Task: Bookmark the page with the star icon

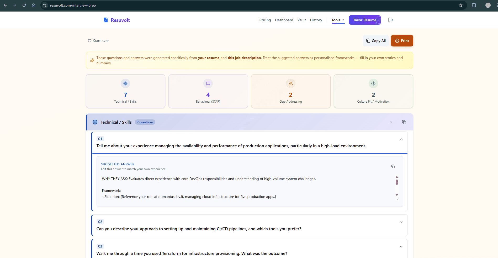Action: pyautogui.click(x=460, y=5)
